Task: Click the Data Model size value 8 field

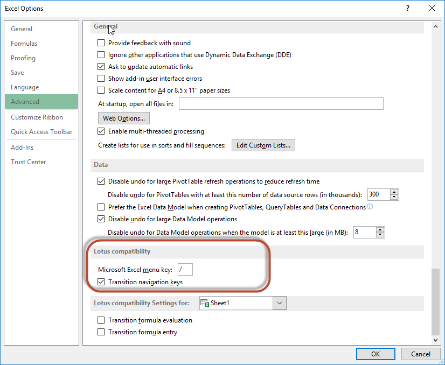Action: point(364,232)
